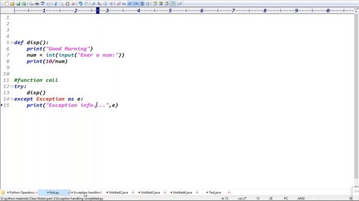This screenshot has height=201, width=359.
Task: Cut selection with the scissors icon
Action: click(x=56, y=4)
